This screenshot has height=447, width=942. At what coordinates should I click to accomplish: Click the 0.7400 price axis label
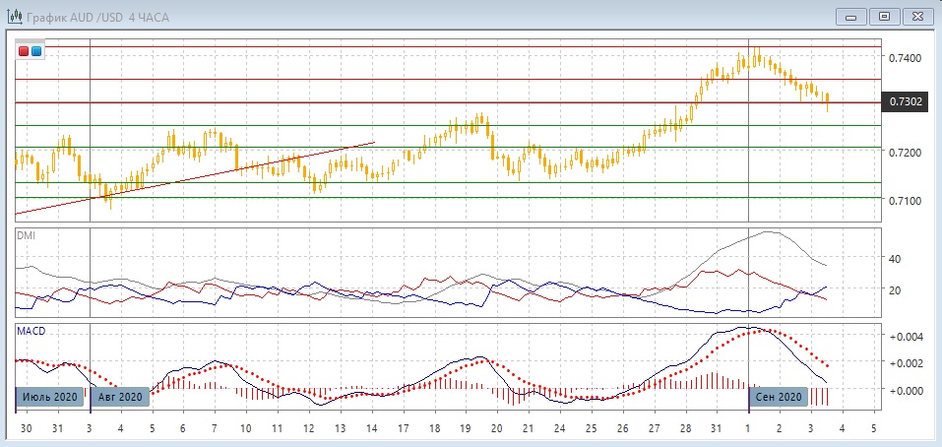pyautogui.click(x=905, y=58)
